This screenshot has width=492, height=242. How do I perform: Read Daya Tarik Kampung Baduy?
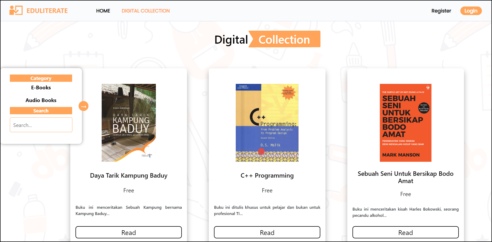[x=129, y=232]
